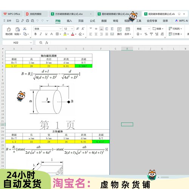This screenshot has height=189, width=189.
Task: Align cell content to top
Action: 91,29
